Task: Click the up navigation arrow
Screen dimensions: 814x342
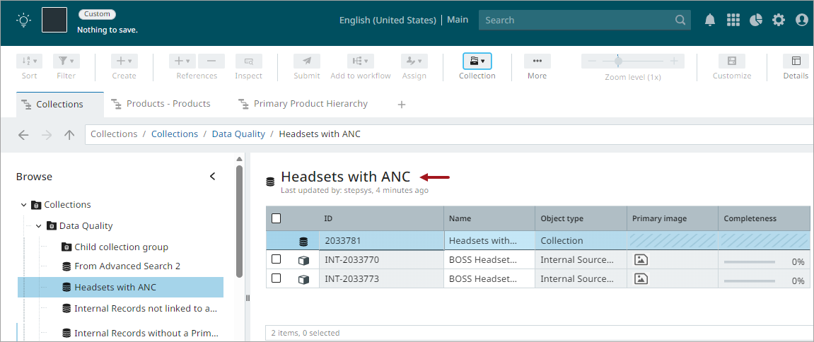Action: (69, 134)
